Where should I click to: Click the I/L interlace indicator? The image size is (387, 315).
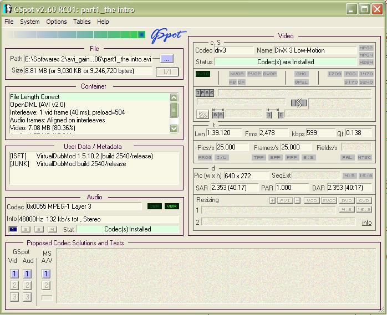pos(221,157)
